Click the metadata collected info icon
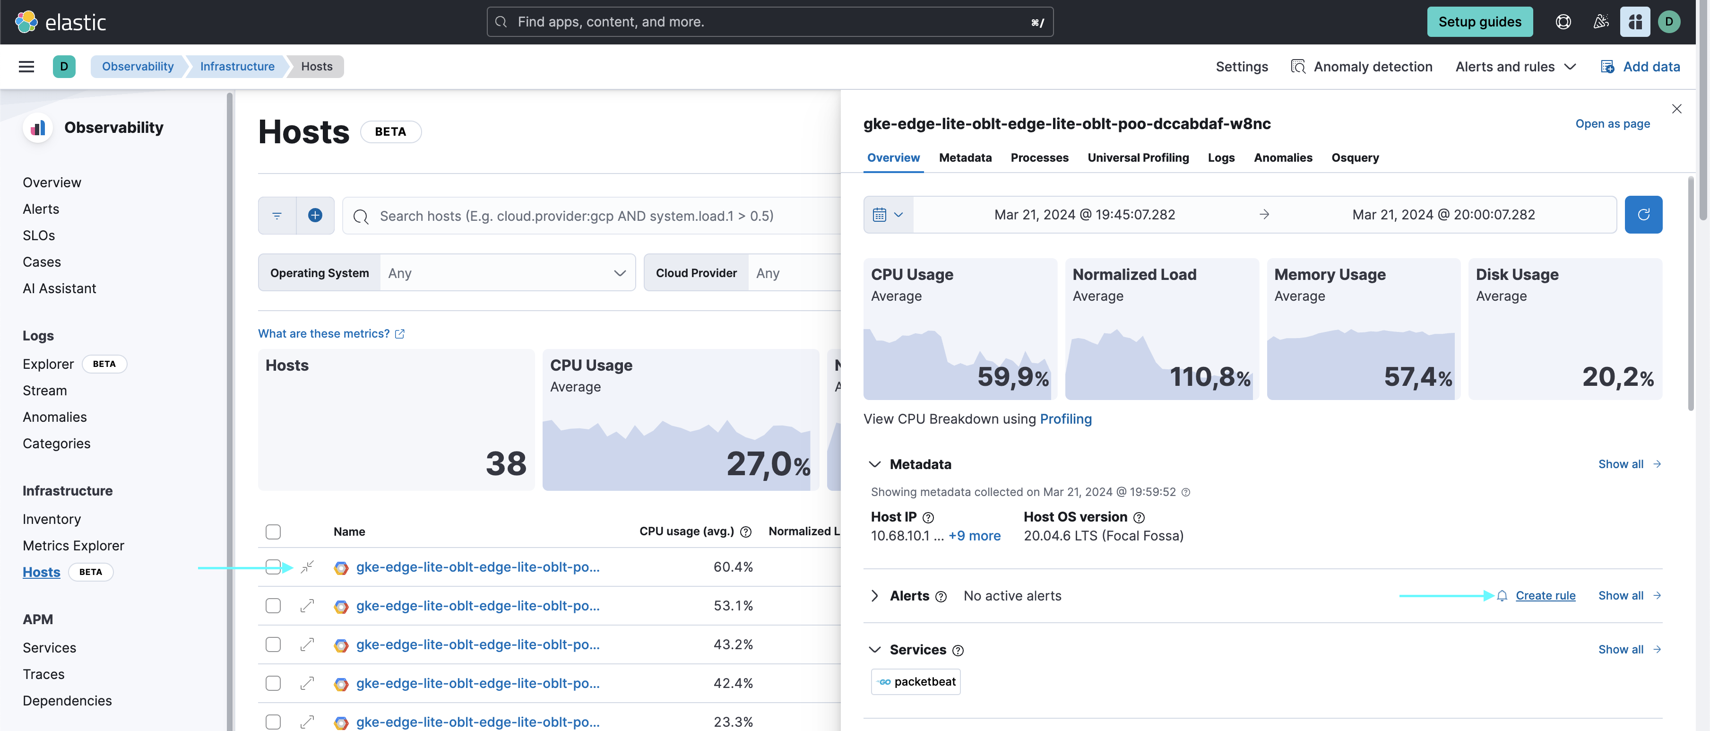Screen dimensions: 1710x731 [1185, 492]
